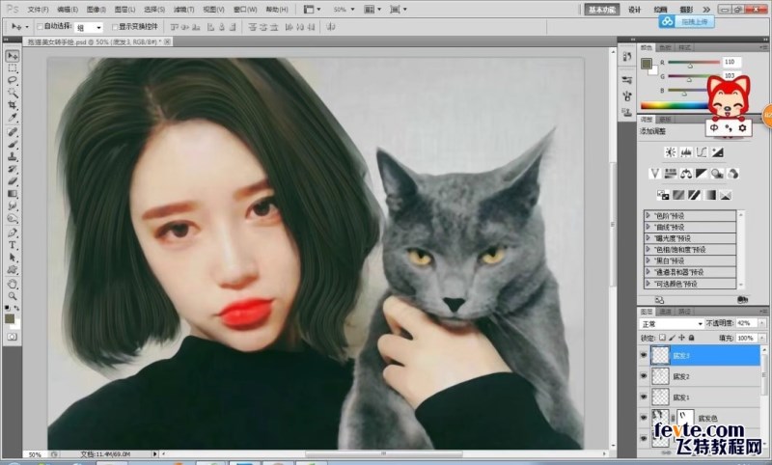Enable the 自动选择 checkbox
Image resolution: width=772 pixels, height=465 pixels.
[38, 27]
